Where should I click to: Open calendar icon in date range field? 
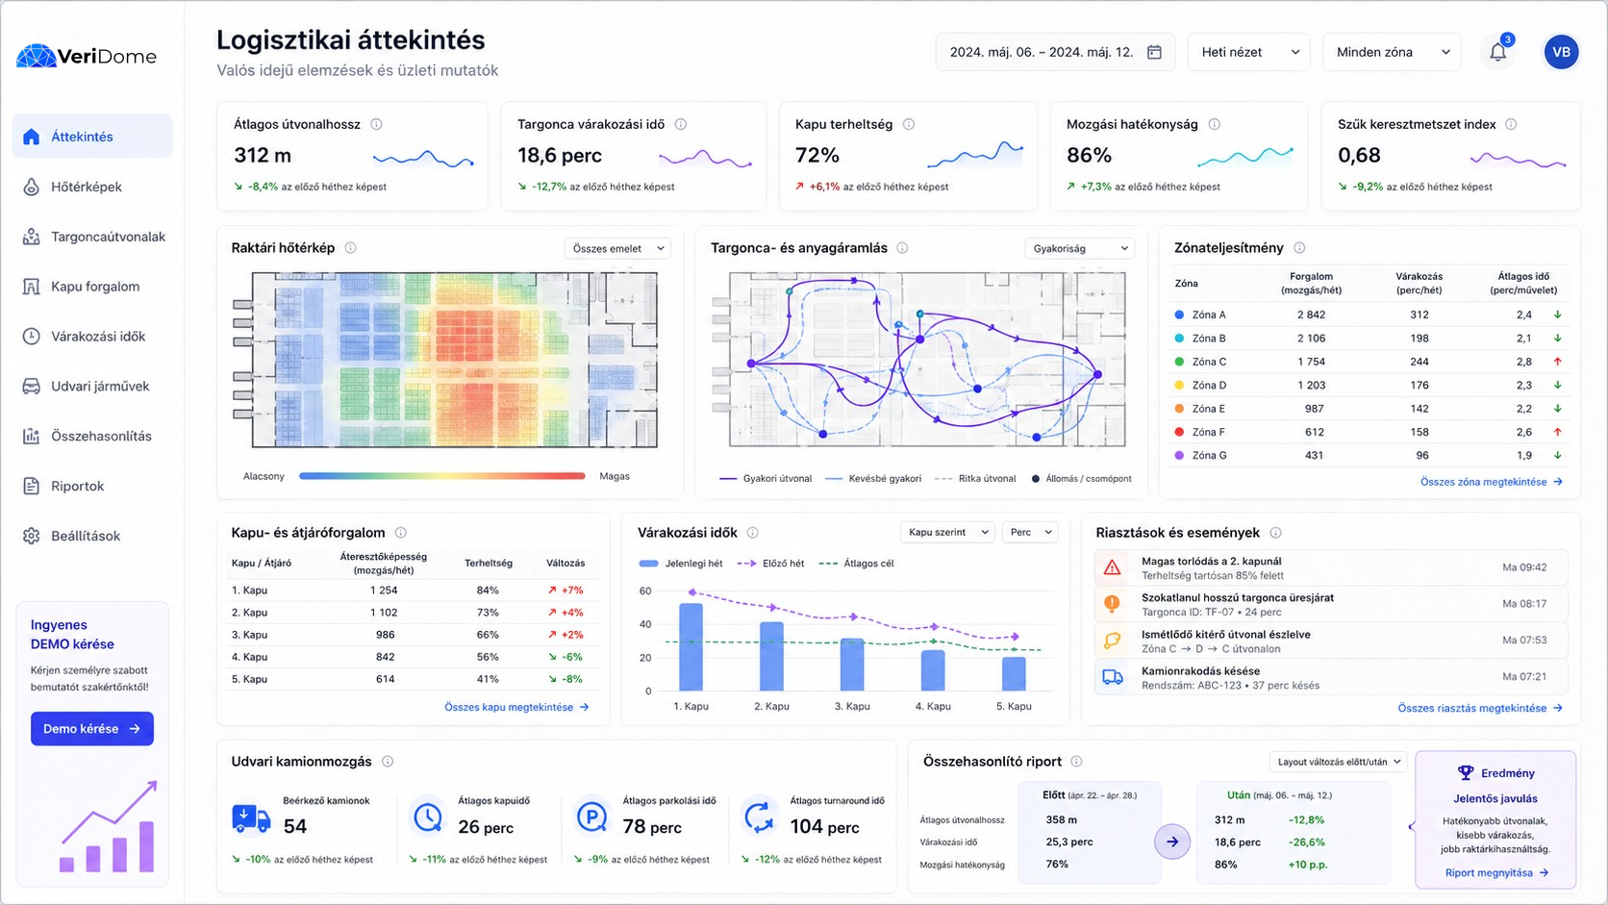(1154, 52)
